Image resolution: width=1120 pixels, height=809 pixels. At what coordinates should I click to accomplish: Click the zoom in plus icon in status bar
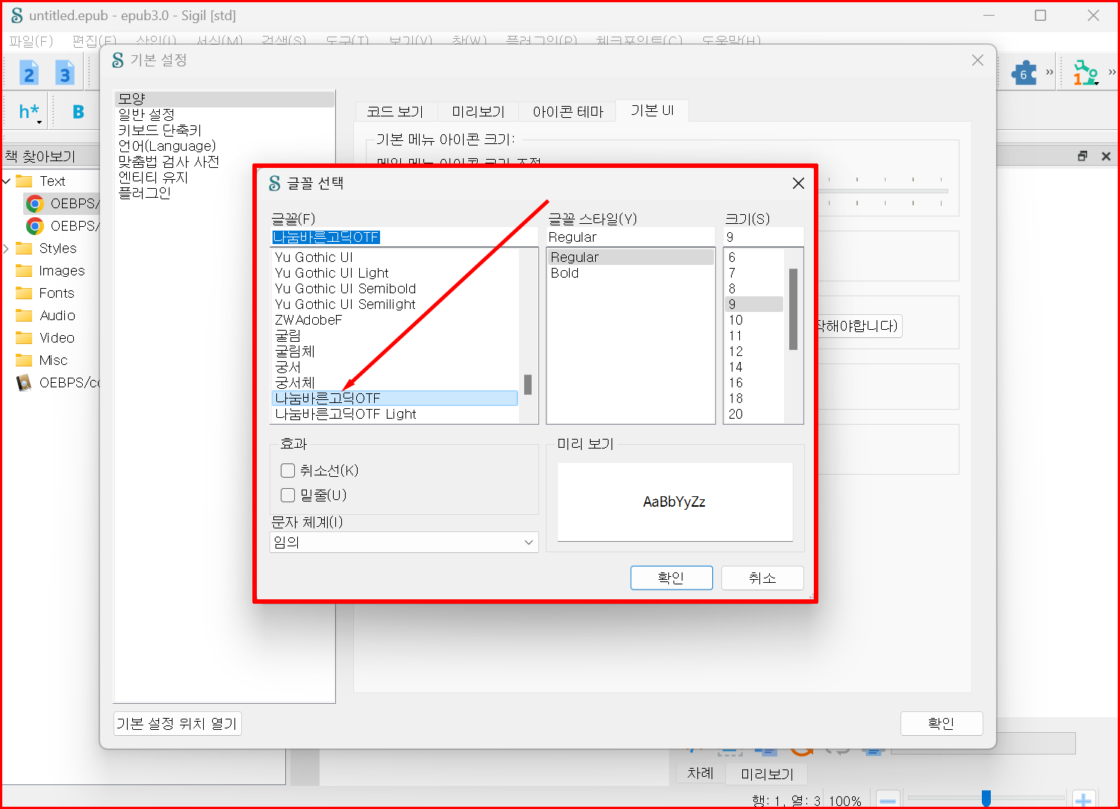[1083, 801]
